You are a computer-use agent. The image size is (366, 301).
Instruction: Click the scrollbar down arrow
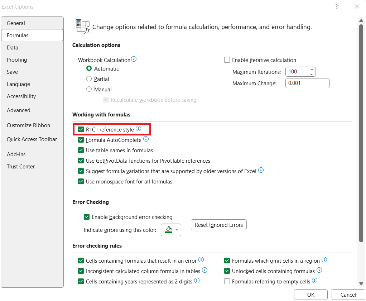point(361,284)
